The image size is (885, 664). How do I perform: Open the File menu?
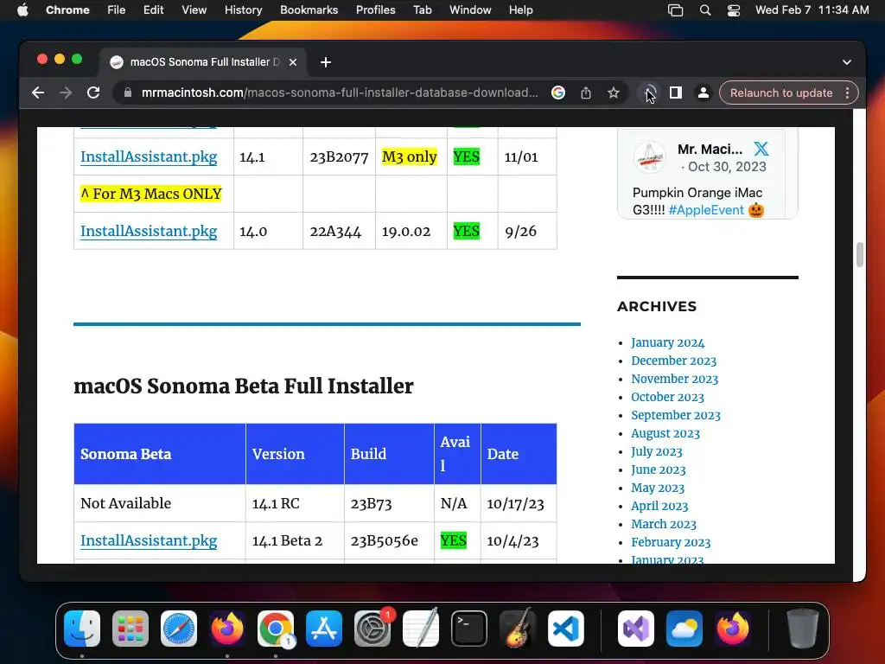coord(117,10)
